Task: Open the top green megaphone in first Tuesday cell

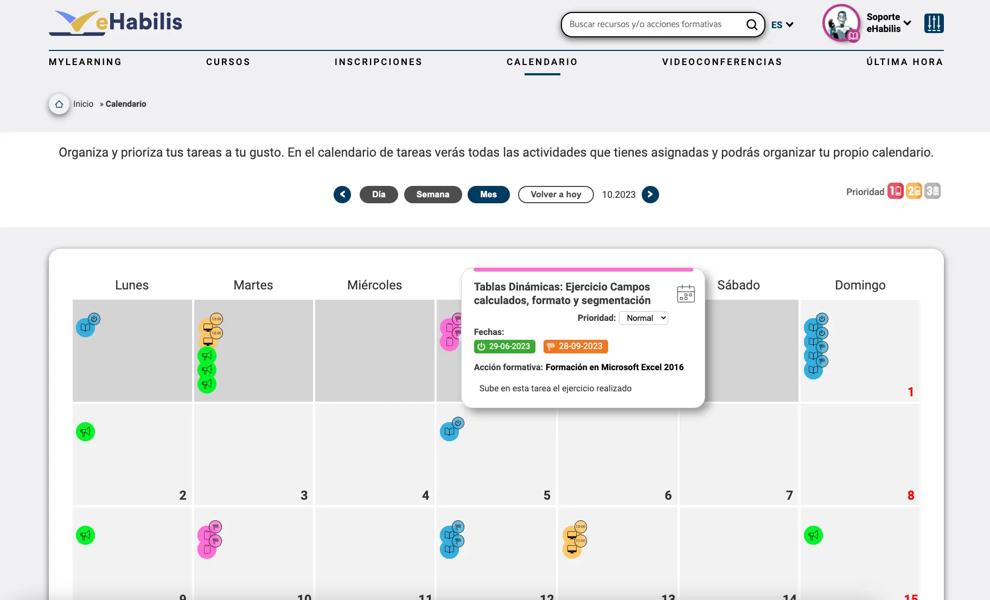Action: [207, 356]
